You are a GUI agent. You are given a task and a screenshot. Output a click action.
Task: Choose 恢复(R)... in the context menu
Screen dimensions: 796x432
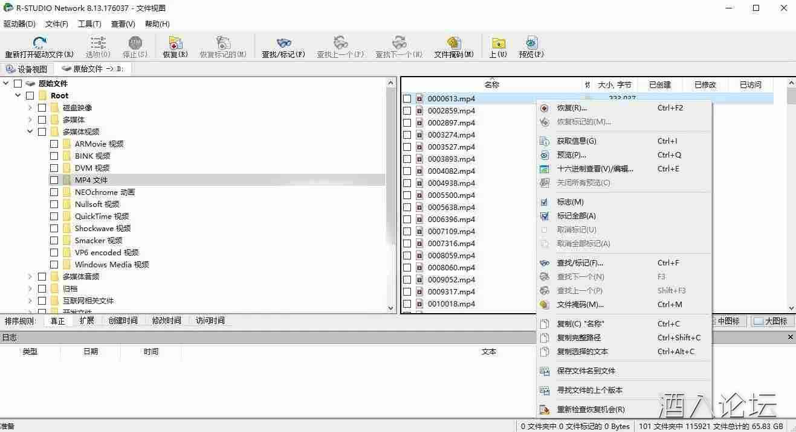[624, 108]
